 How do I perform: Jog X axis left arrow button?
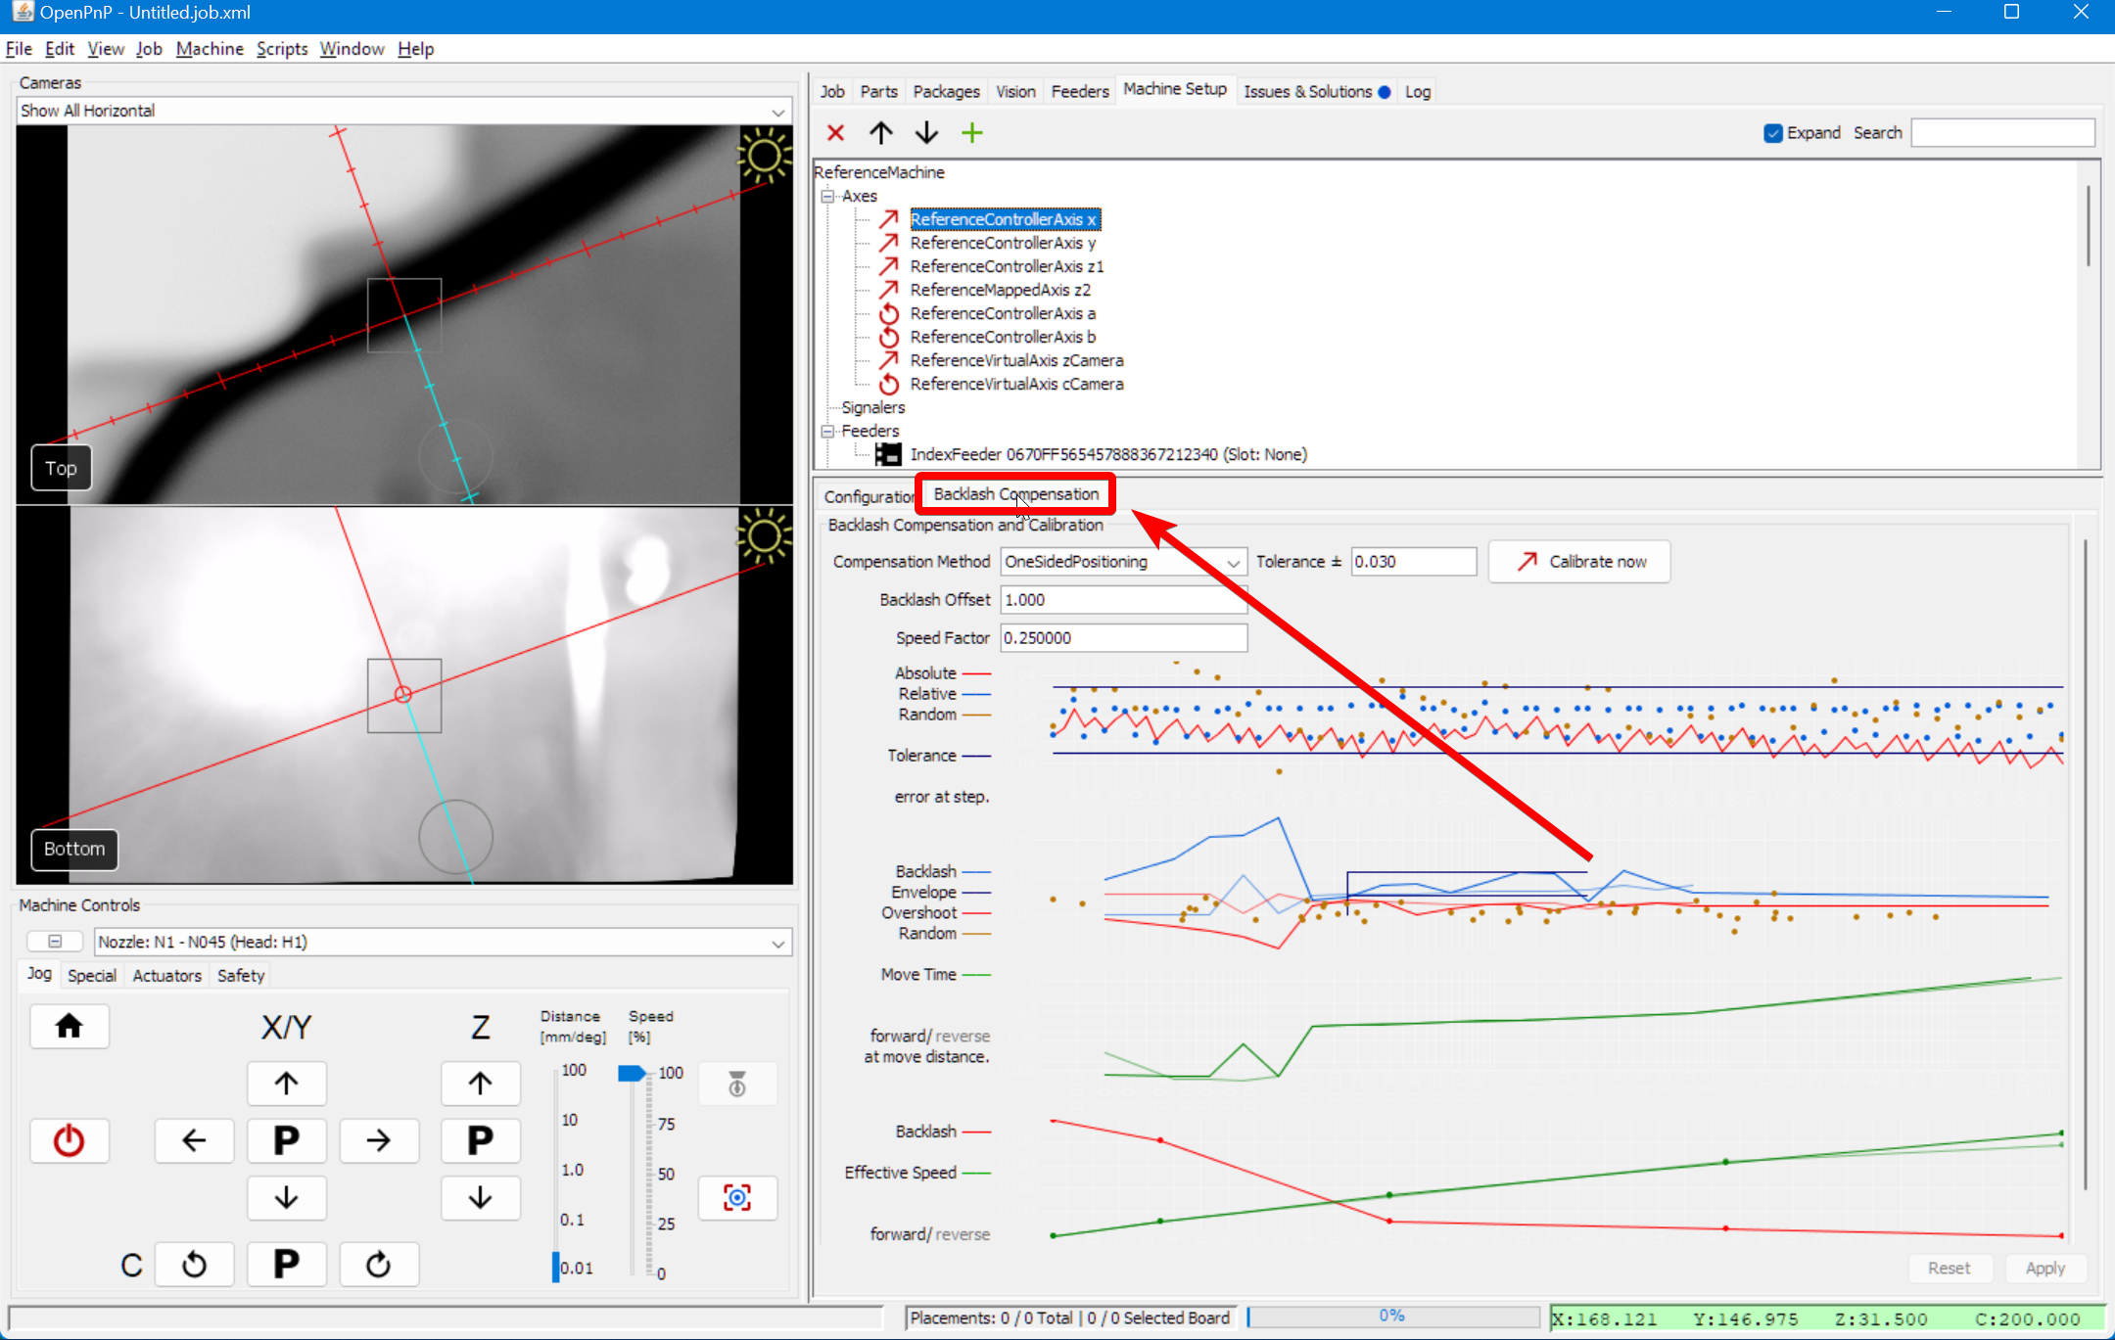194,1140
